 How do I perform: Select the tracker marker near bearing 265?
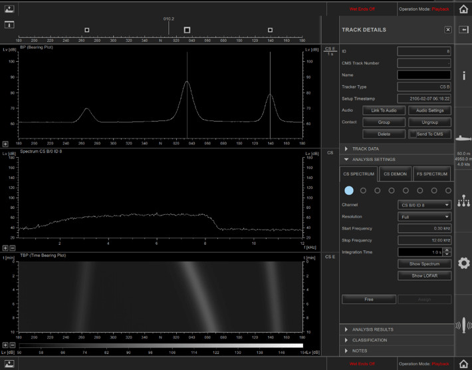[87, 30]
